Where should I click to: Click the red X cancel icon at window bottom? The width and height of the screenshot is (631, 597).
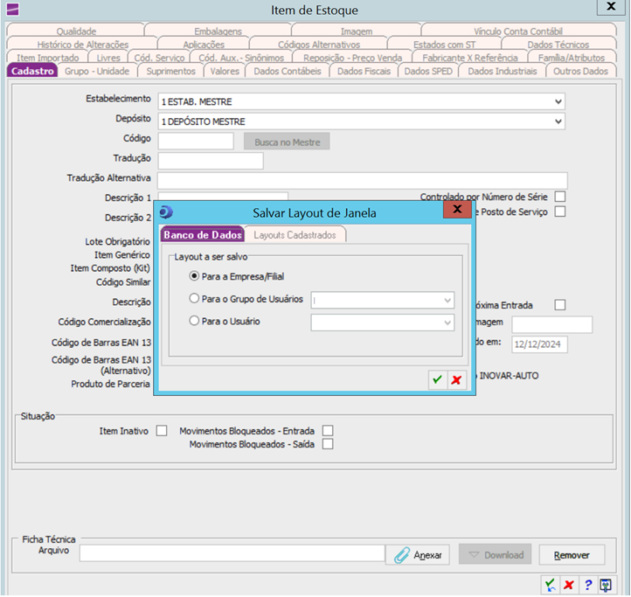569,585
